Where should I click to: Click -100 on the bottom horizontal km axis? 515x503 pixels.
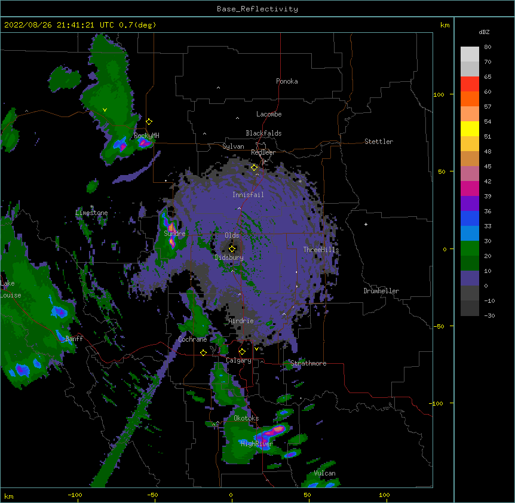[x=75, y=495]
